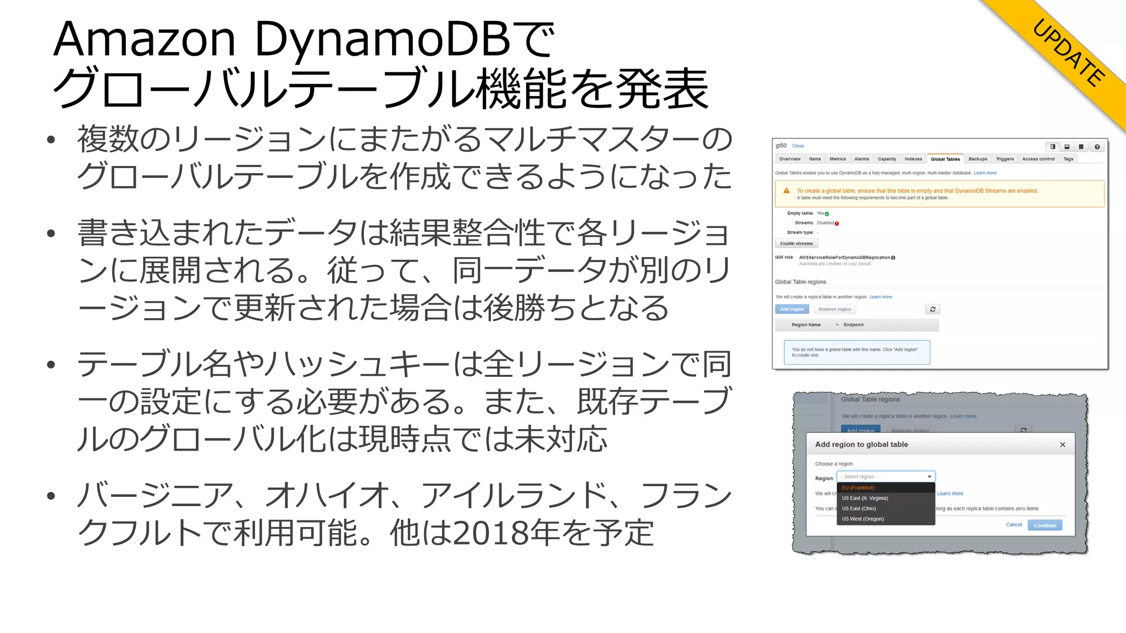Select the bottom split pane layout icon
The height and width of the screenshot is (633, 1126).
coord(1067,147)
